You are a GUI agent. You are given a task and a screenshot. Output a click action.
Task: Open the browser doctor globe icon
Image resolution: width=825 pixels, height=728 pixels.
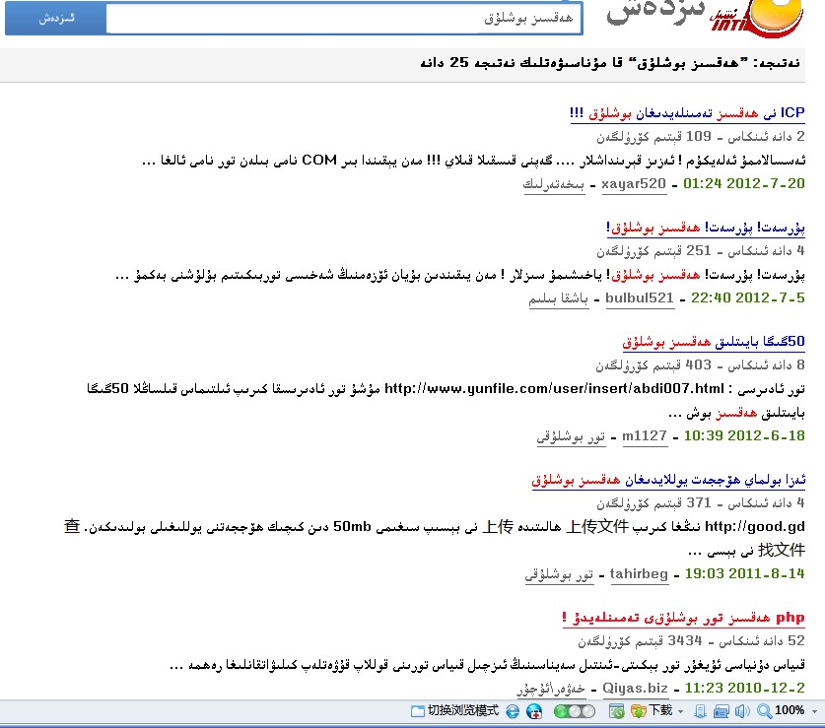[534, 711]
